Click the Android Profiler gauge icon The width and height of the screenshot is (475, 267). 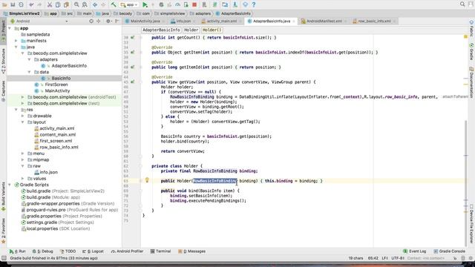[178, 4]
